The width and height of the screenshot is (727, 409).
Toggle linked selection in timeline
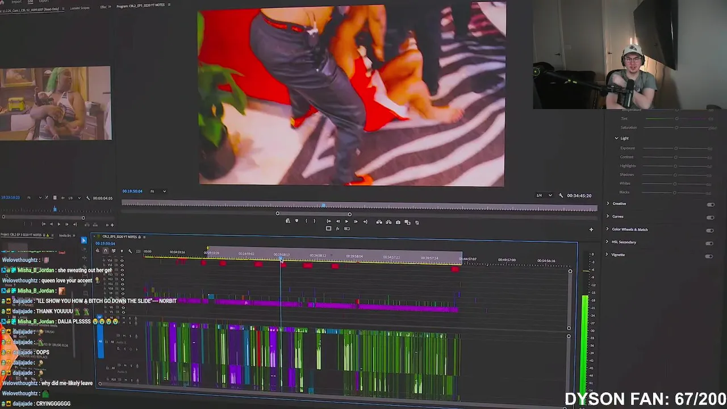[x=113, y=251]
